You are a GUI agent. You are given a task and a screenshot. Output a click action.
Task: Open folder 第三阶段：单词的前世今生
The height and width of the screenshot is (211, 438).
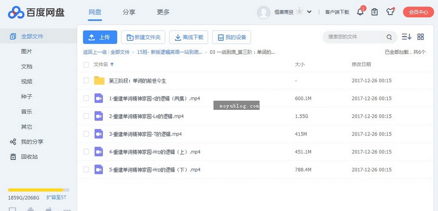coord(137,81)
